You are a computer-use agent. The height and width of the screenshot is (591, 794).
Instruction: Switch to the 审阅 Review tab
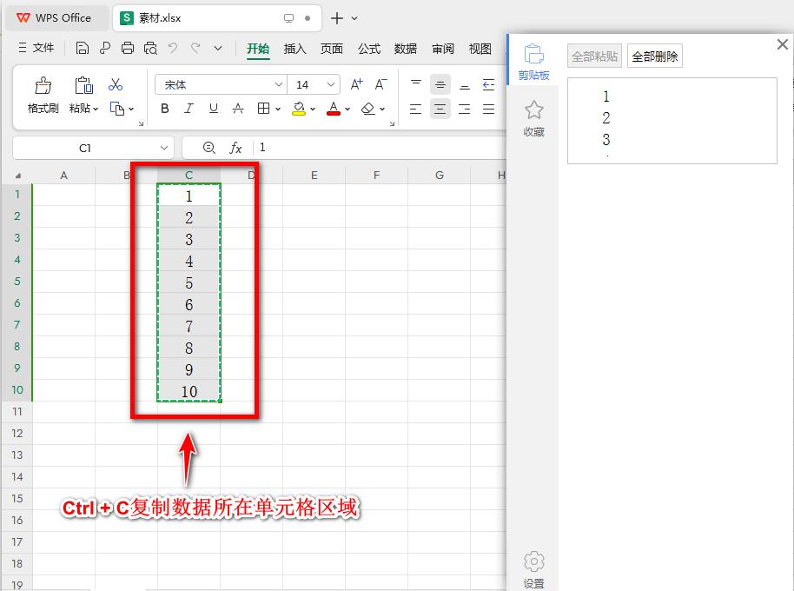[x=443, y=49]
